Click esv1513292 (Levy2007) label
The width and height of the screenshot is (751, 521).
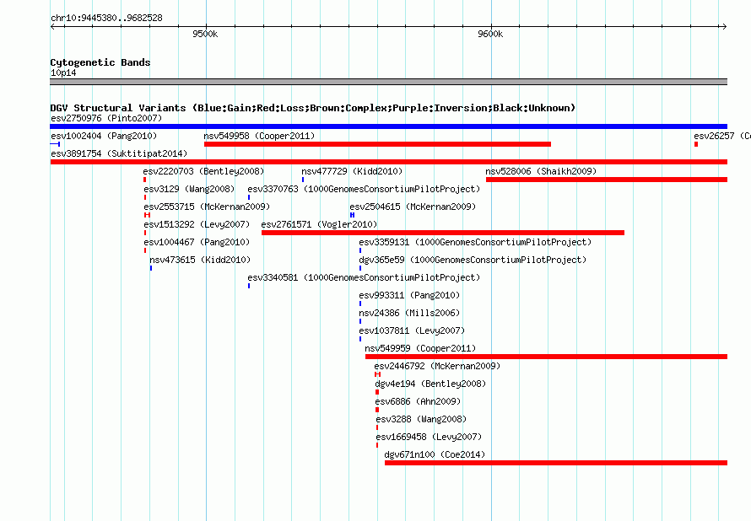[197, 224]
